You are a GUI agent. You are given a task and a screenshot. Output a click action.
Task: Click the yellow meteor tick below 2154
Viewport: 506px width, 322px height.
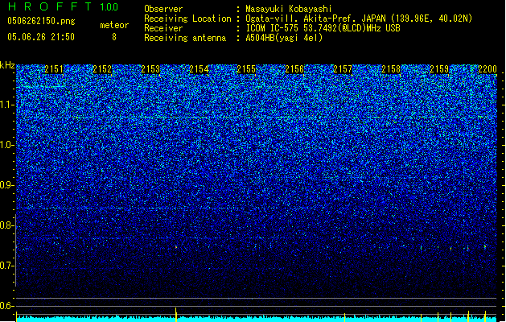tap(176, 315)
